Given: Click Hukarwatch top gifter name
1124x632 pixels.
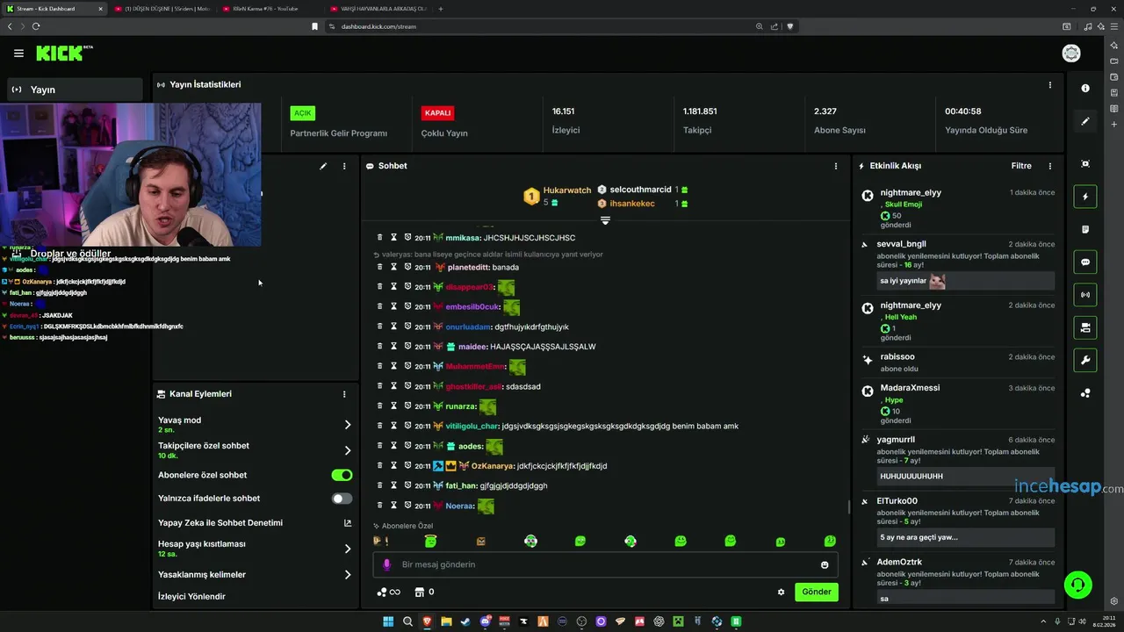Looking at the screenshot, I should click(567, 190).
